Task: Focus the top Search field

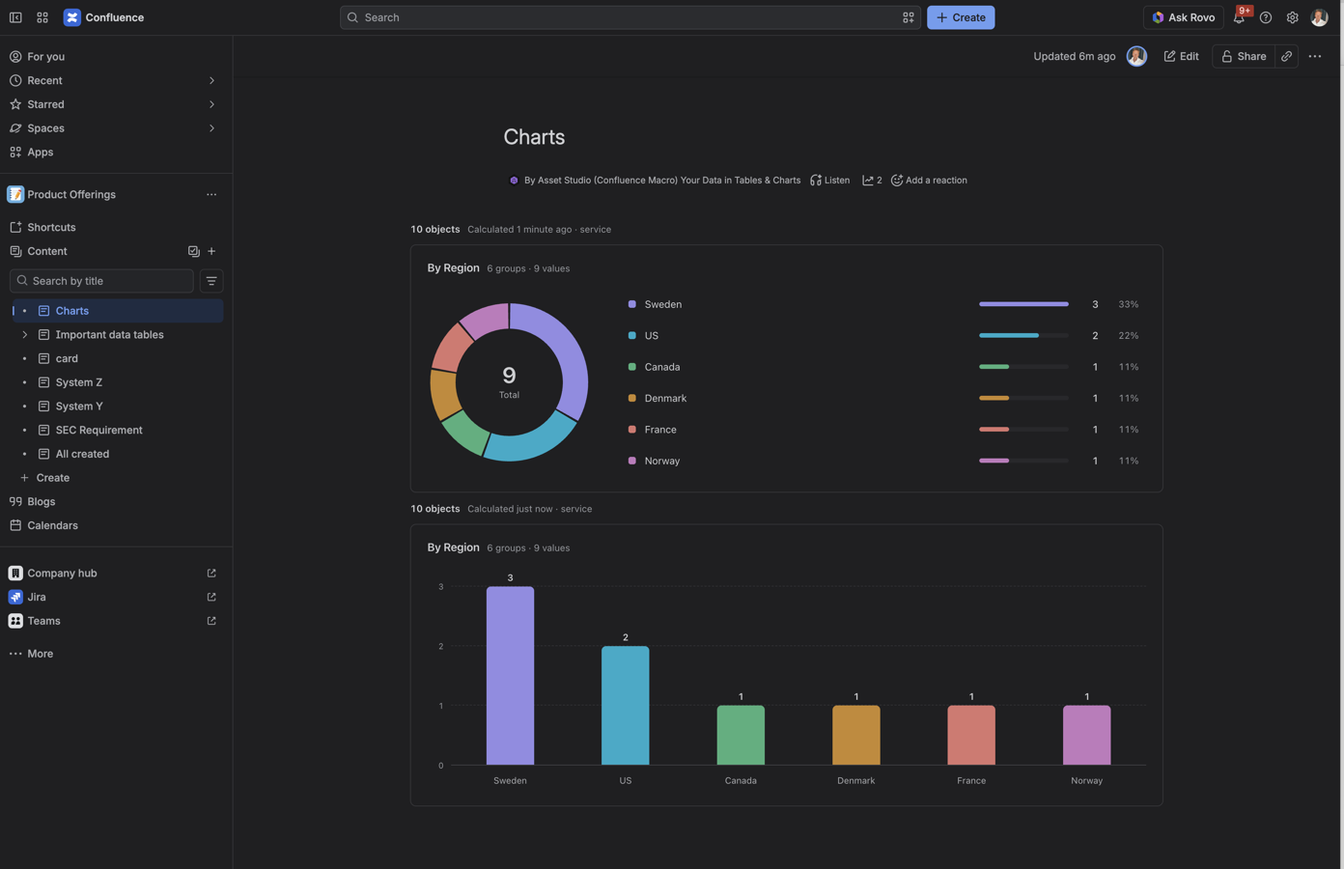Action: tap(630, 17)
